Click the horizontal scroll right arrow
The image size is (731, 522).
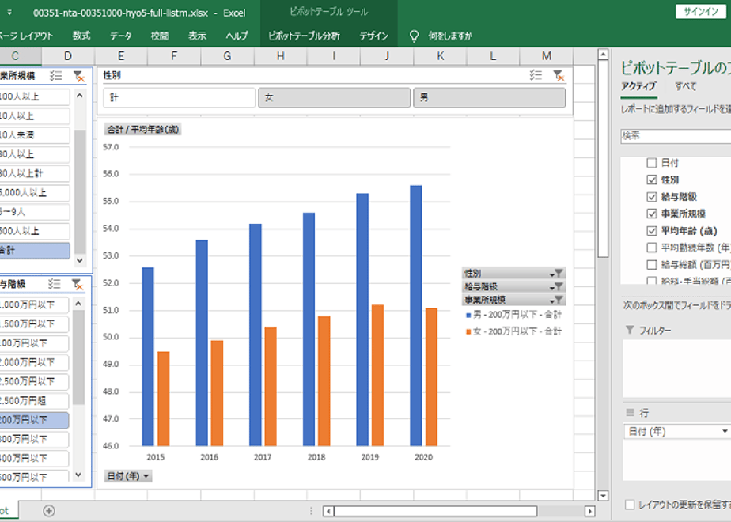tap(589, 511)
